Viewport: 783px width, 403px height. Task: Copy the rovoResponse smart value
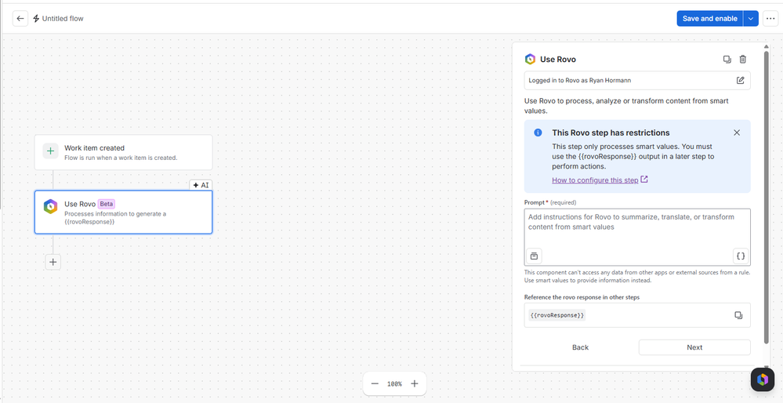click(738, 315)
